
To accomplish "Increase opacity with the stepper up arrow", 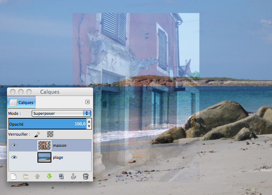I will (x=89, y=121).
